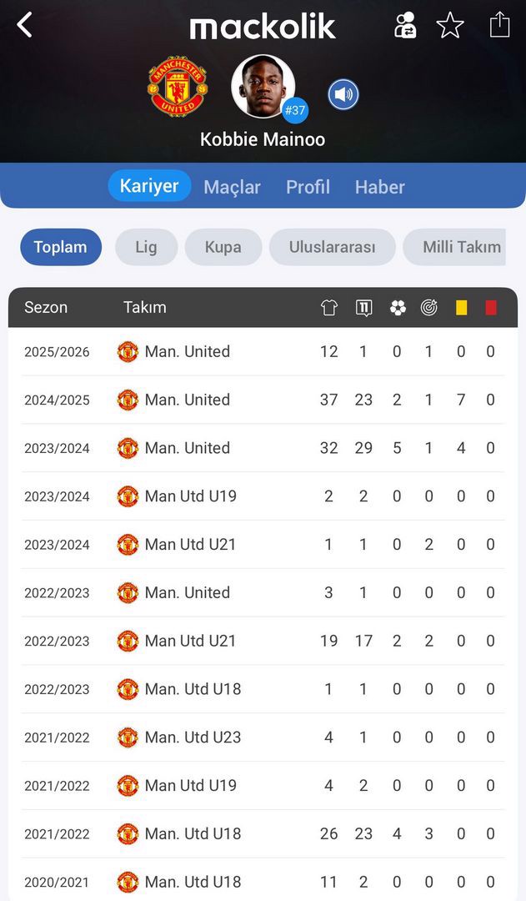Tap the assists target column icon
The image size is (526, 901).
click(x=429, y=308)
